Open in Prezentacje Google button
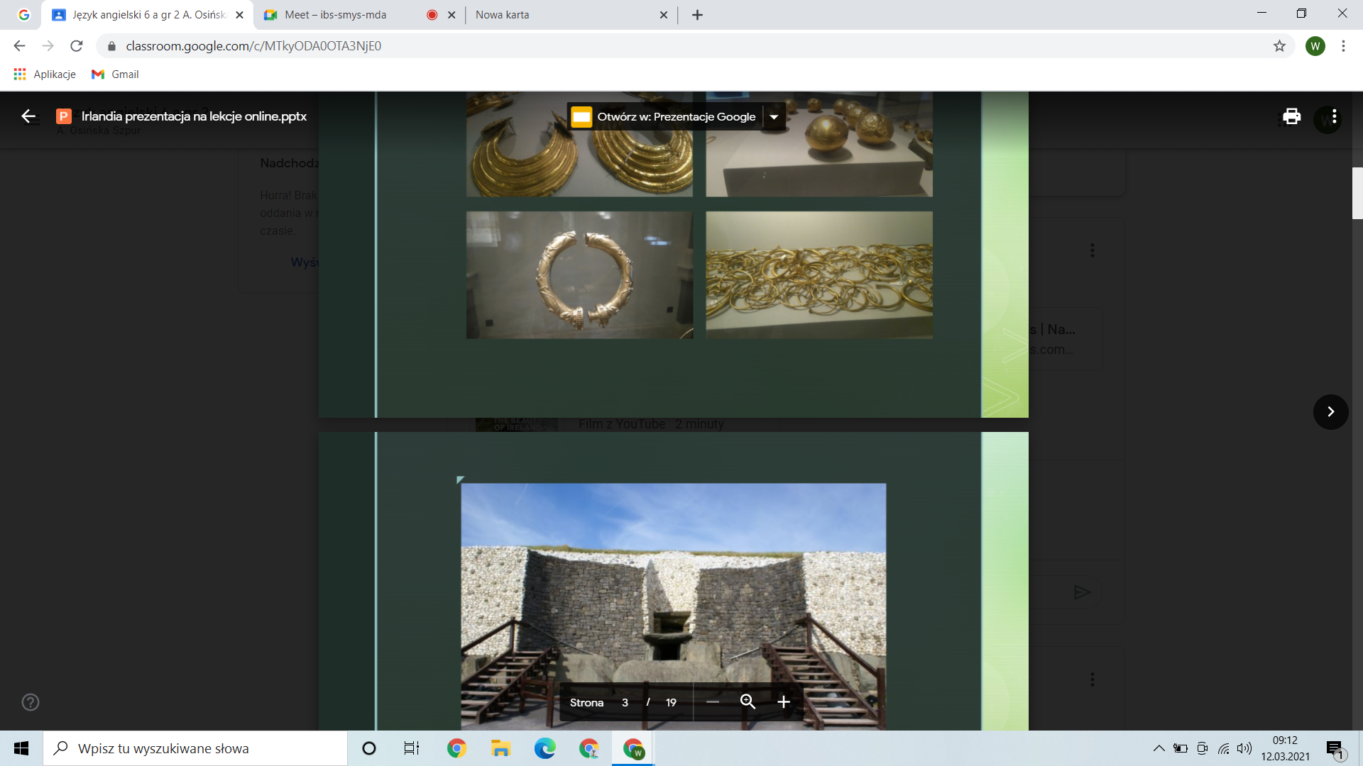1363x766 pixels. [x=664, y=117]
